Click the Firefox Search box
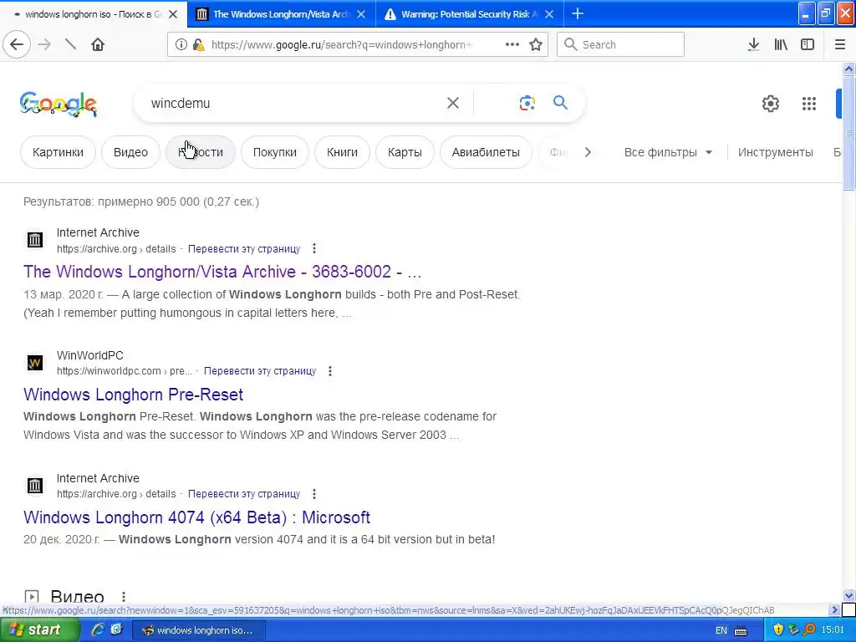856x642 pixels. click(x=620, y=44)
